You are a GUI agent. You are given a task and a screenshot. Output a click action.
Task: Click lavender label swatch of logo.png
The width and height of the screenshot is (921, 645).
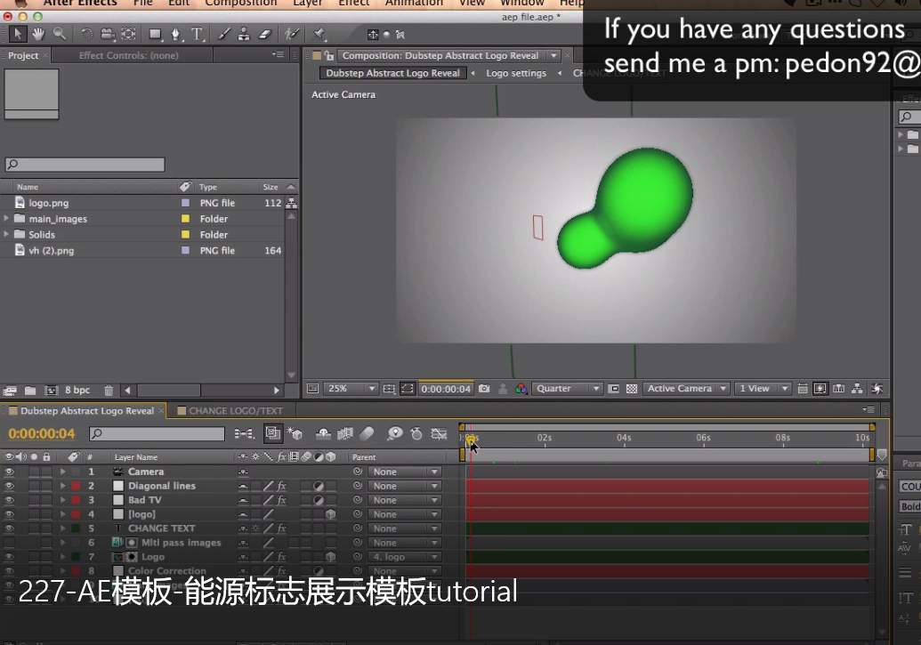tap(186, 203)
